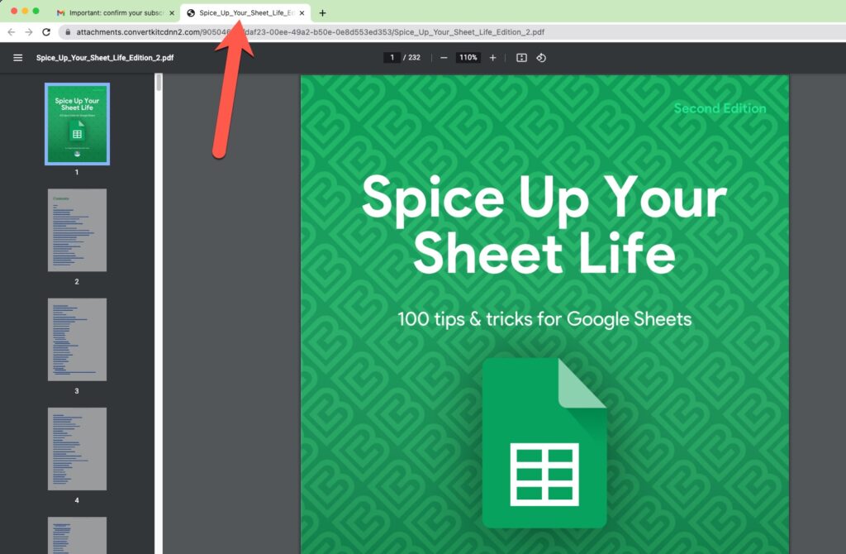Screen dimensions: 846x554
Task: Click the page number field showing 1
Action: pos(392,58)
